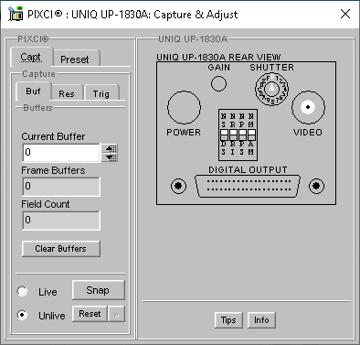Select the Unlive radio button
Screen dimensions: 360x345
pyautogui.click(x=22, y=315)
